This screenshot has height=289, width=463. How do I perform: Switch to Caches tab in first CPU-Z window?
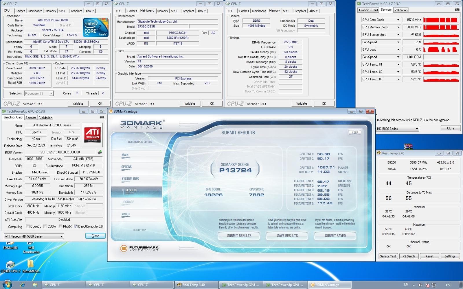pos(20,11)
